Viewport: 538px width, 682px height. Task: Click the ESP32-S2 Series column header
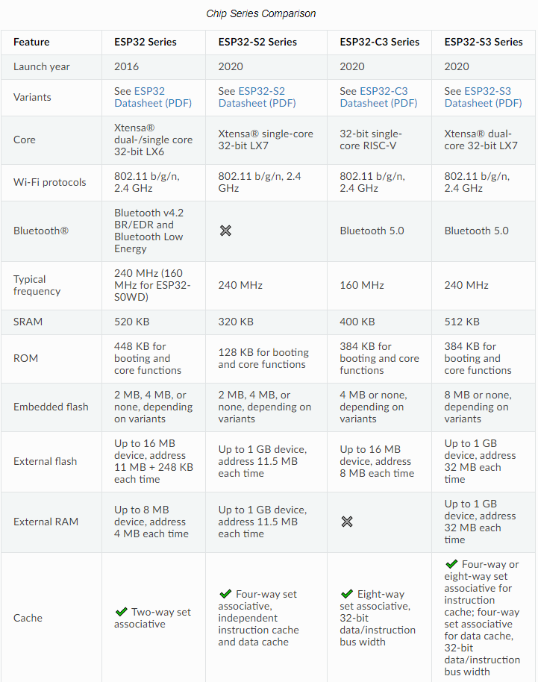pyautogui.click(x=257, y=42)
